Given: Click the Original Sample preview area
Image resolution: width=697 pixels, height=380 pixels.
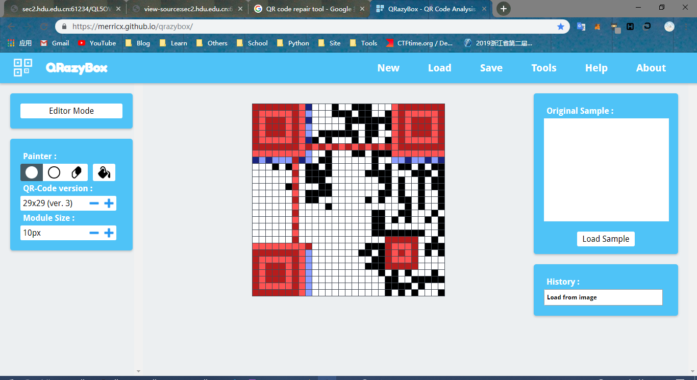Looking at the screenshot, I should point(606,170).
